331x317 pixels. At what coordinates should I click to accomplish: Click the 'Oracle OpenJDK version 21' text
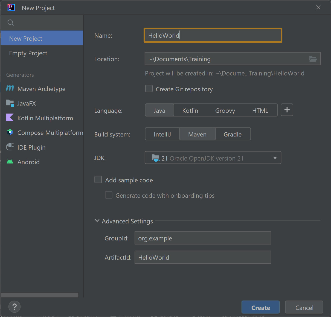207,158
